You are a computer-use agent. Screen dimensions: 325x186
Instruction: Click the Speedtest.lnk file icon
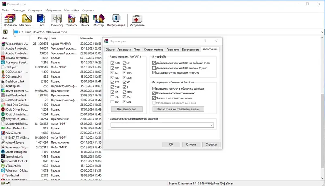(x=3, y=157)
